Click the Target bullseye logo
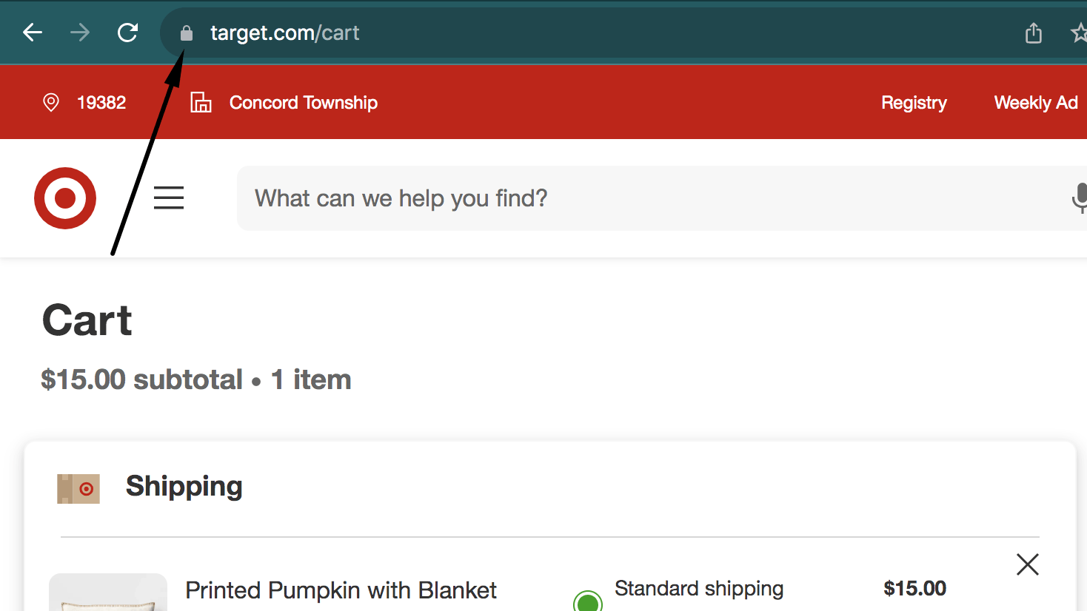Screen dimensions: 1087x611 pyautogui.click(x=65, y=198)
